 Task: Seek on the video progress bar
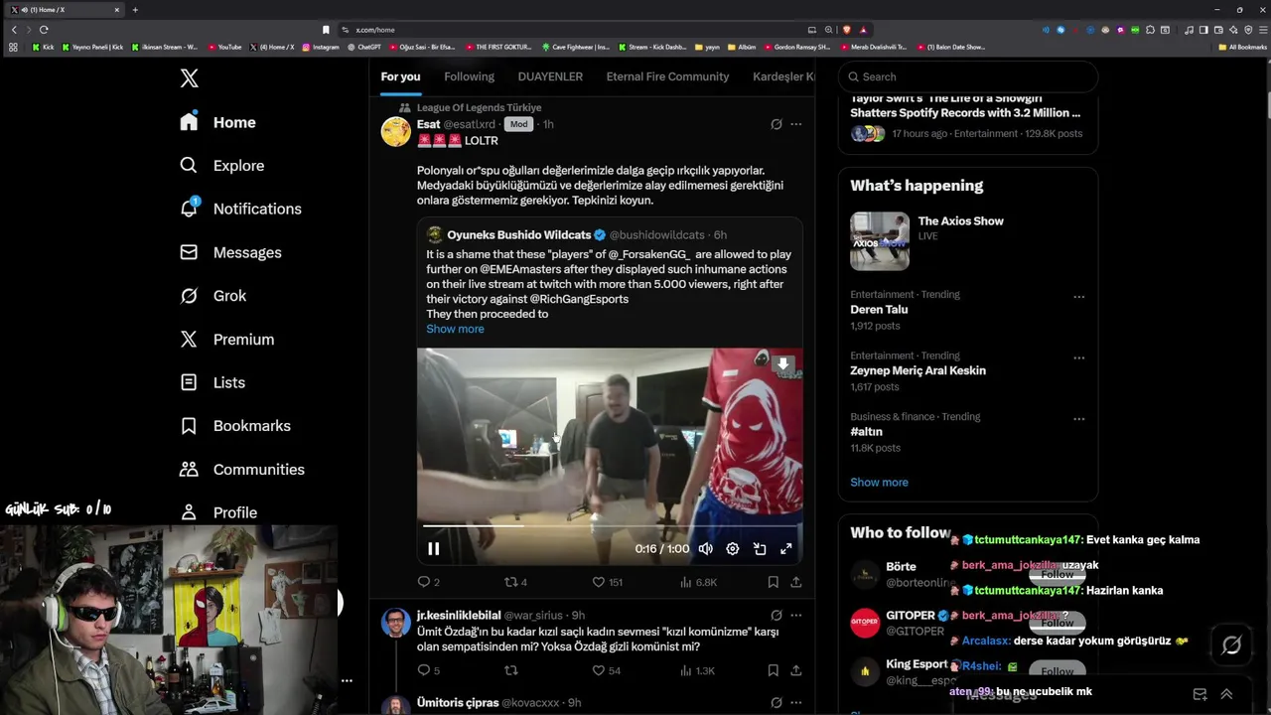[610, 526]
